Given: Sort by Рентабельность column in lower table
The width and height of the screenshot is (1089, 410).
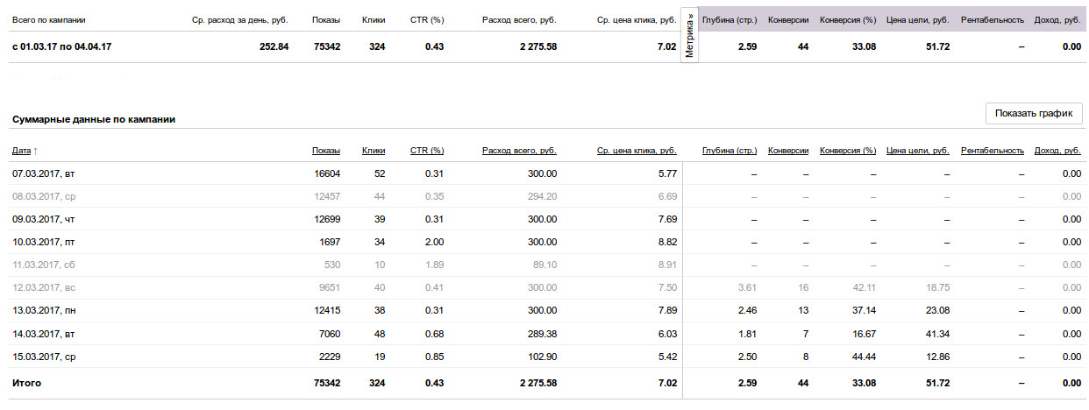Looking at the screenshot, I should pyautogui.click(x=993, y=151).
